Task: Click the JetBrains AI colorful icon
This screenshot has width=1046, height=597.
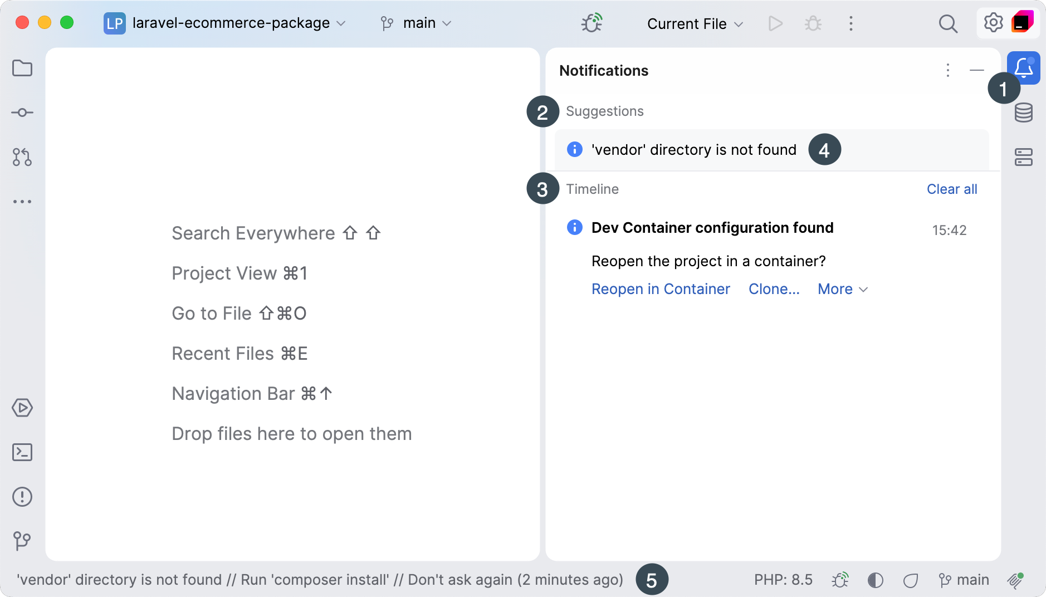Action: click(x=1023, y=22)
